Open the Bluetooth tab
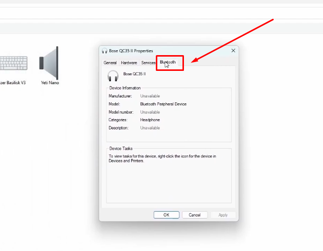The image size is (323, 251). click(168, 62)
